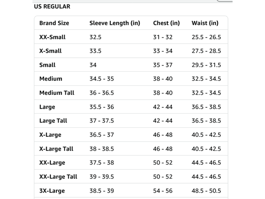265x199 pixels.
Task: Click sleeve length value 39 - 39.5
Action: click(x=102, y=177)
